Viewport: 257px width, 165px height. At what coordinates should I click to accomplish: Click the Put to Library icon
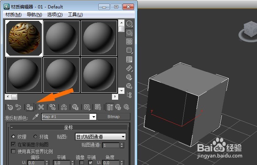75,107
